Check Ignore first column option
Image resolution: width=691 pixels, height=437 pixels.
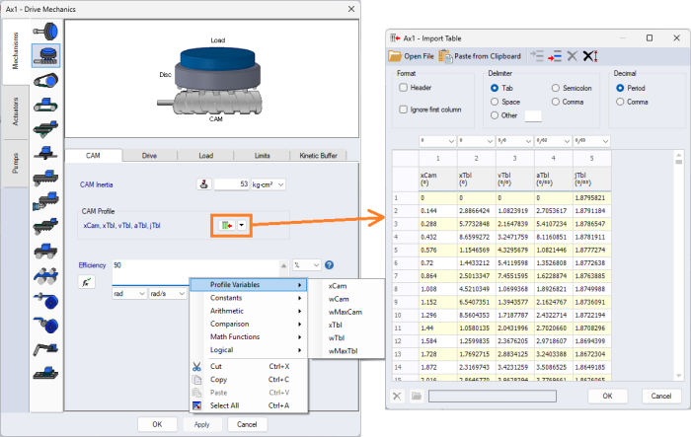tap(403, 109)
